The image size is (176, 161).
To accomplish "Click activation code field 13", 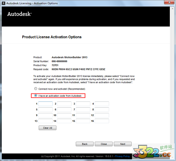I will (45, 121).
